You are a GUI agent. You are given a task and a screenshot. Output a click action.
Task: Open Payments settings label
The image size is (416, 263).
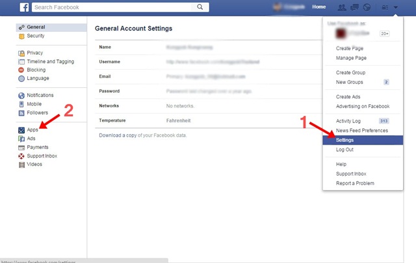click(38, 147)
